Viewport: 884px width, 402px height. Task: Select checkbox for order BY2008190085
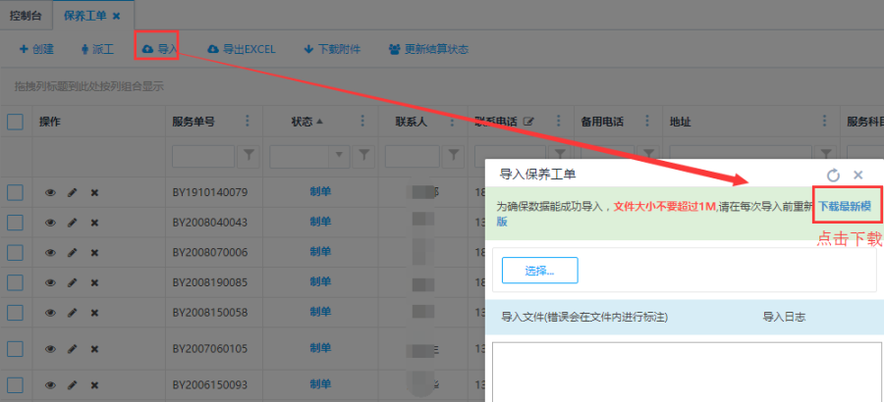click(15, 282)
